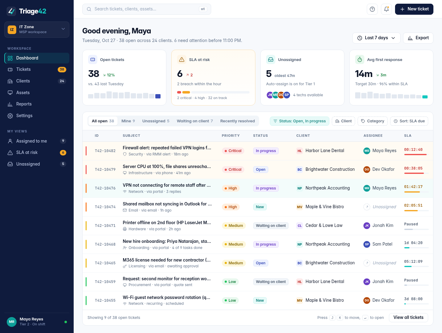Click the inbox icon in the Unassigned card

click(271, 59)
